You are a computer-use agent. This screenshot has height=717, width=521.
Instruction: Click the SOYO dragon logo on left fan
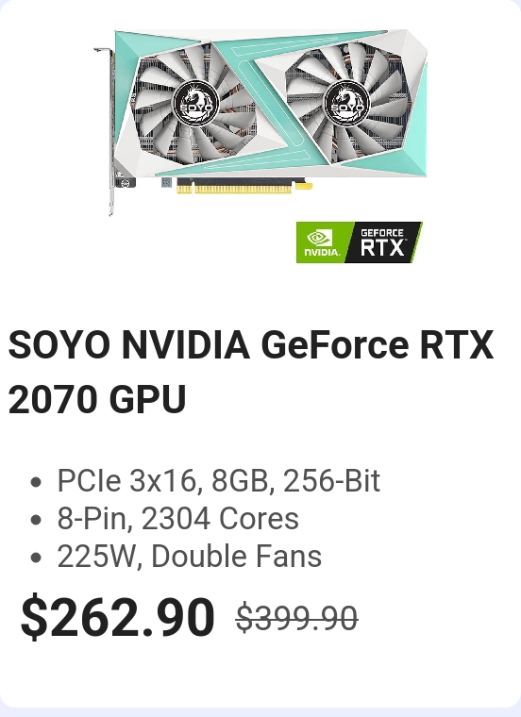195,104
